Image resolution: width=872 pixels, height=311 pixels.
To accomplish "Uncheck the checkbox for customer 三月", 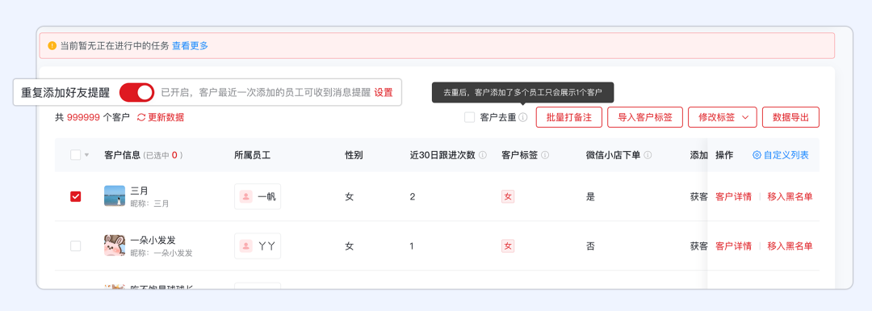I will point(76,196).
